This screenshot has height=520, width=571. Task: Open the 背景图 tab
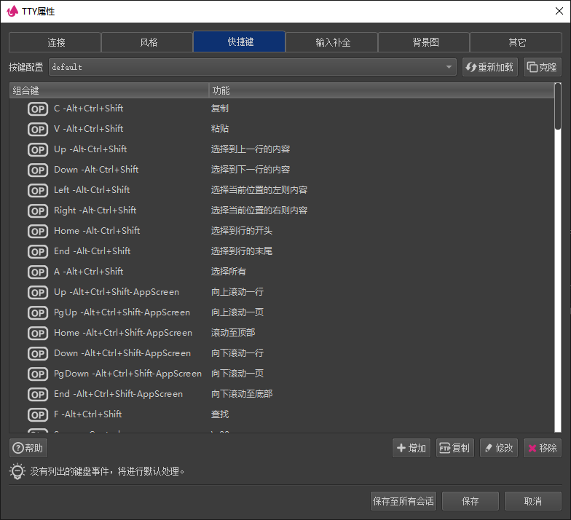(x=425, y=42)
